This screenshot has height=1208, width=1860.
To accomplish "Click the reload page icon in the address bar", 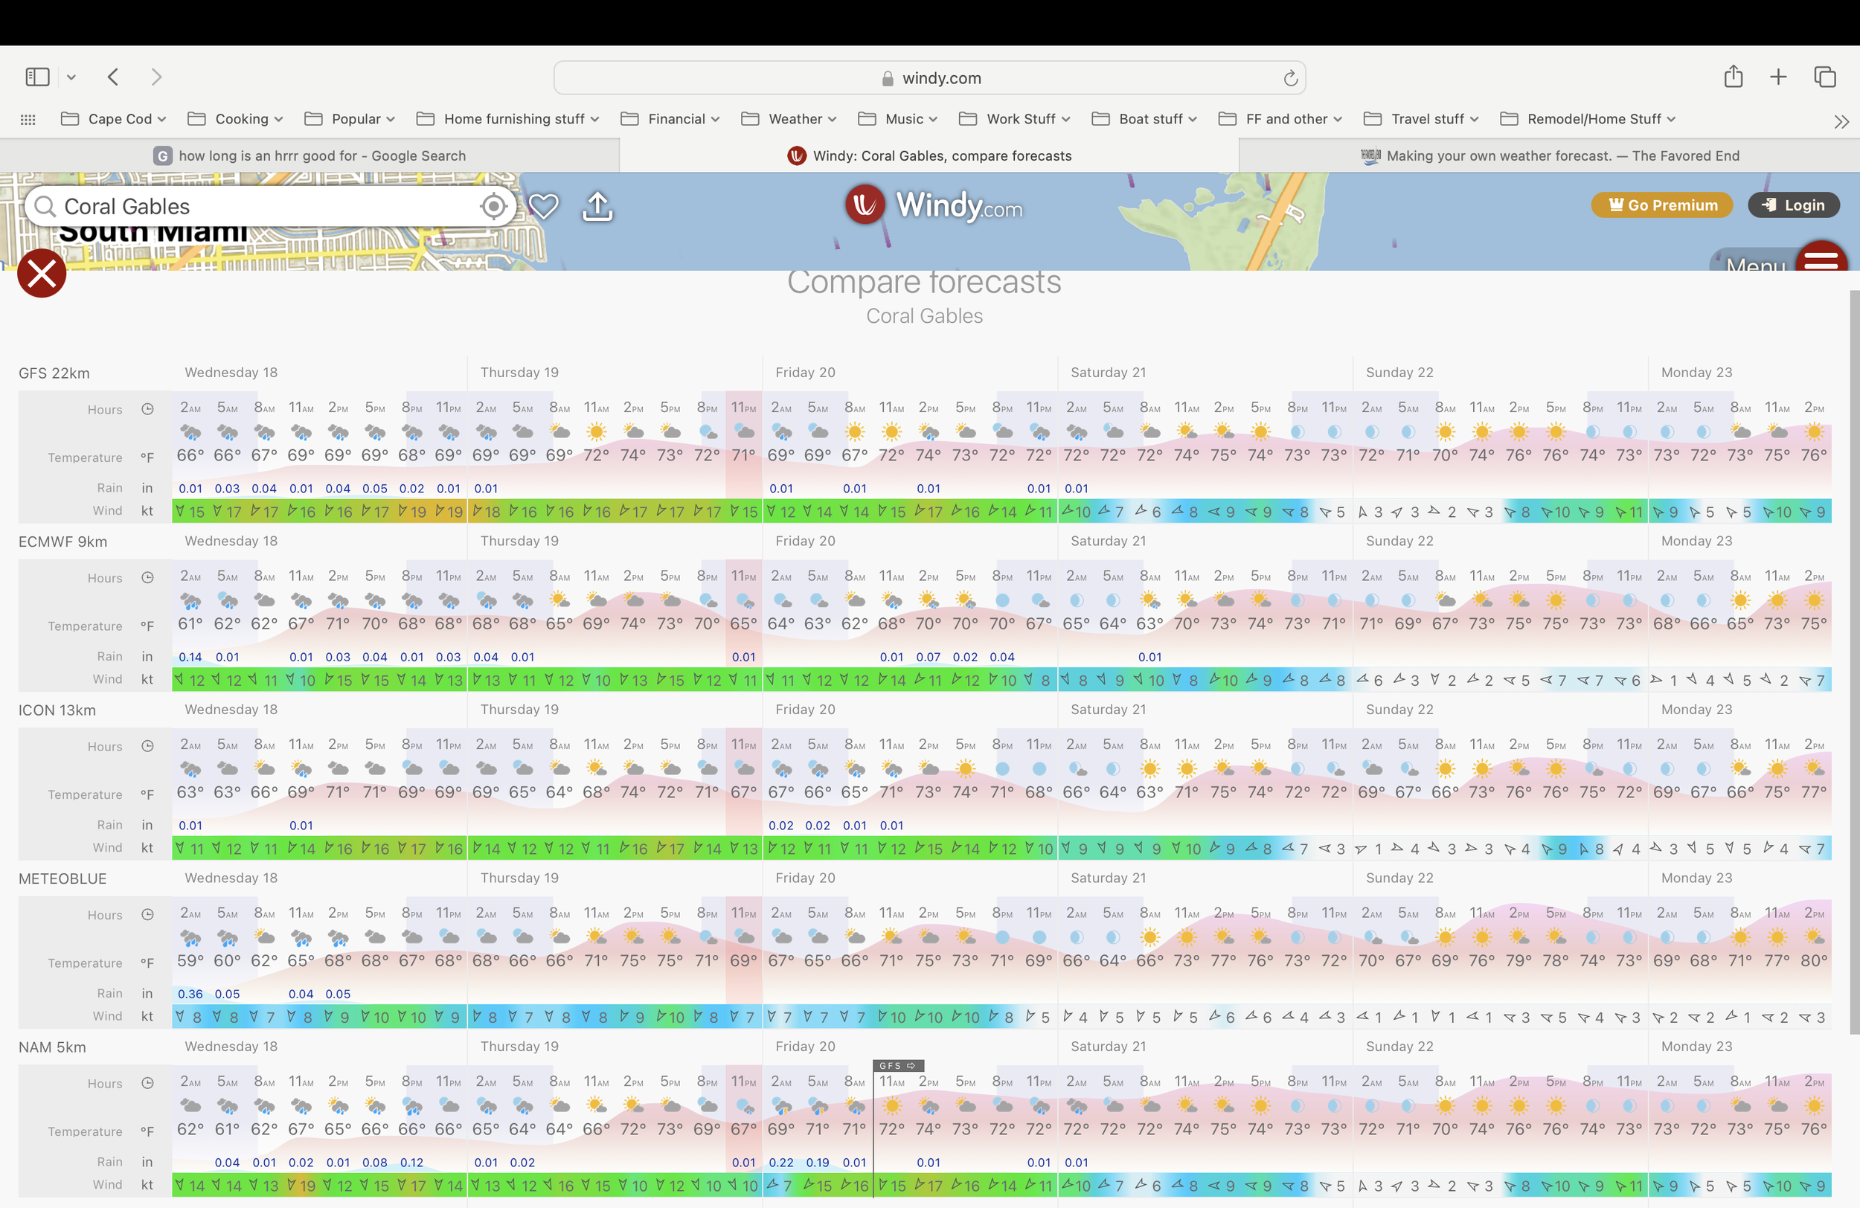I will point(1290,78).
